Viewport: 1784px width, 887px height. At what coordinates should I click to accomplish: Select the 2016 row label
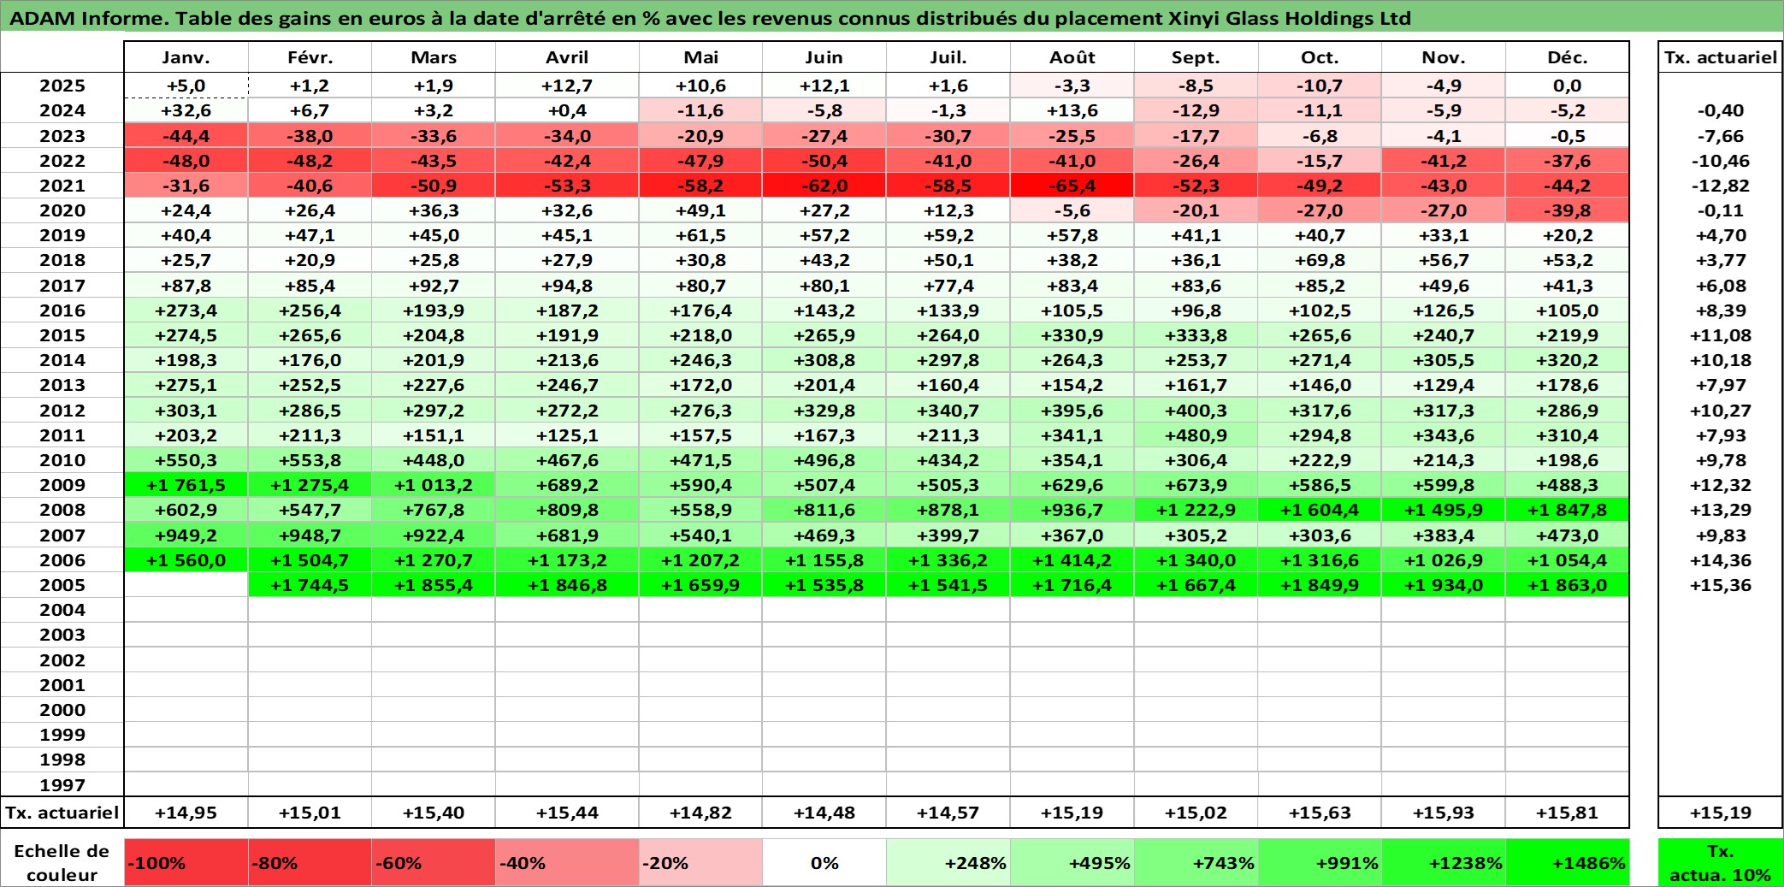click(62, 310)
